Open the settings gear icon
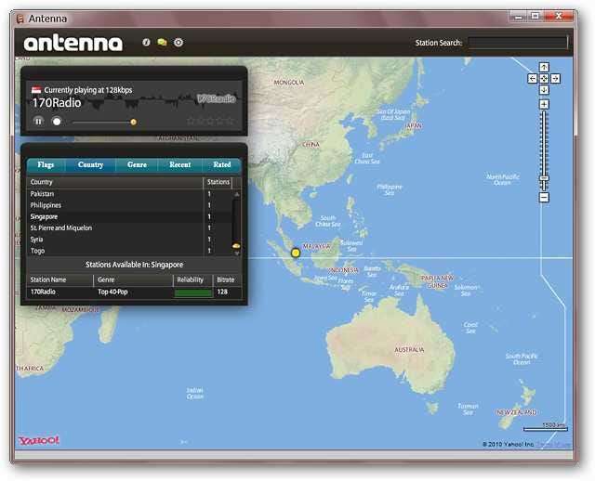 point(178,43)
